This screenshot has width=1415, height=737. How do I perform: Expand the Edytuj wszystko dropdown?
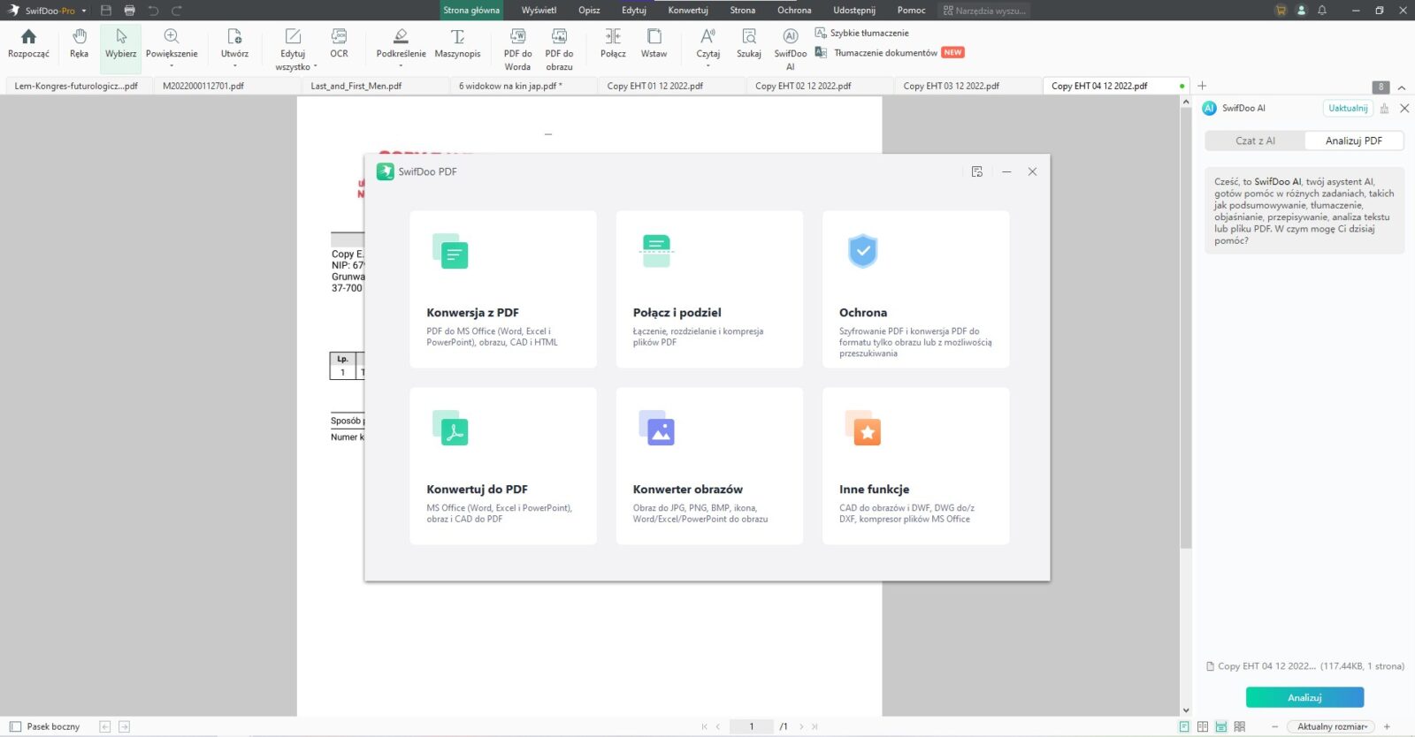(315, 67)
